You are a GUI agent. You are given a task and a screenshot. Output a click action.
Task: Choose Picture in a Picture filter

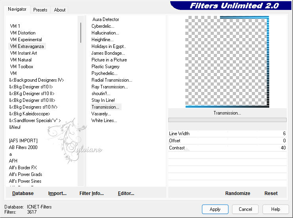coord(109,60)
